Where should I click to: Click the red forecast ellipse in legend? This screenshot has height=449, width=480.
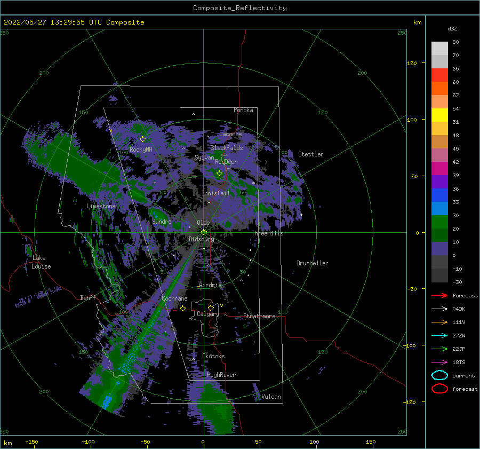coord(439,389)
